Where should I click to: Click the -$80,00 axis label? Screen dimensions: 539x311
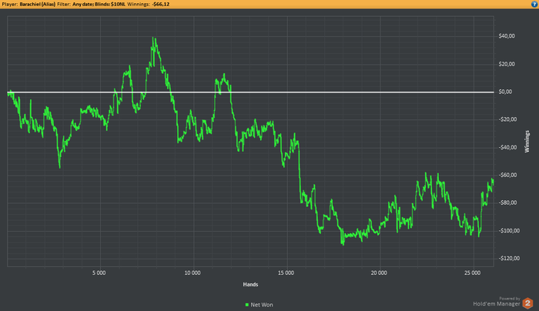(x=507, y=202)
